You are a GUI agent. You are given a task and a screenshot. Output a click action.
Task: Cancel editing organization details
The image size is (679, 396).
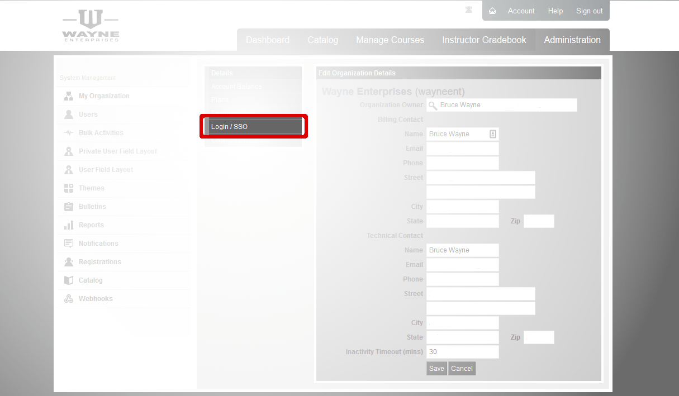point(462,368)
